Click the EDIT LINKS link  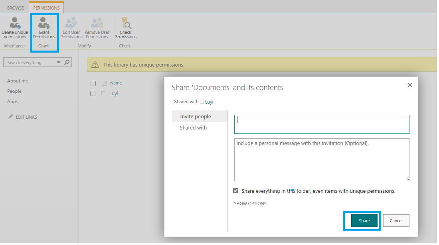pos(26,117)
